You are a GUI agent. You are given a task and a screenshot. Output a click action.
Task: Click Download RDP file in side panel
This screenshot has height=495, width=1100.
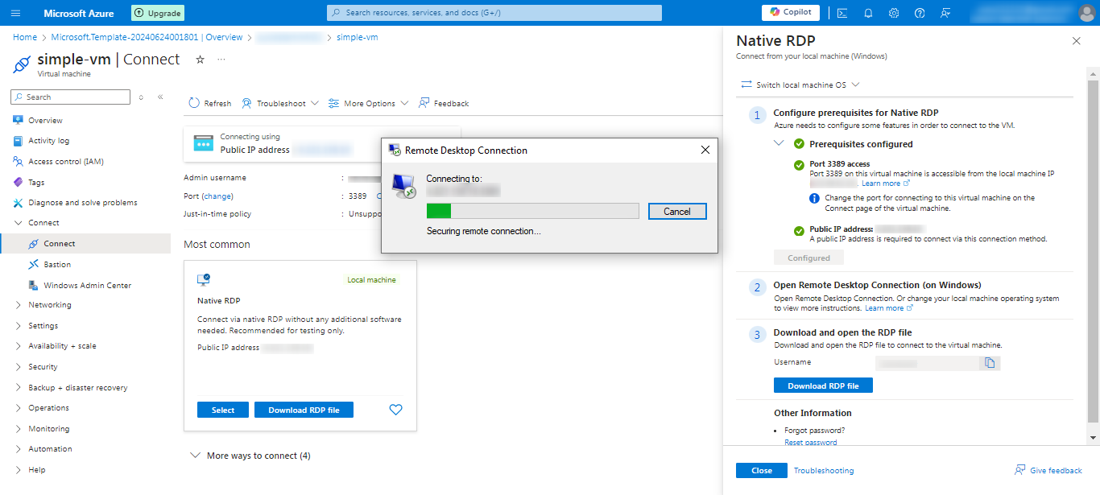click(x=823, y=386)
